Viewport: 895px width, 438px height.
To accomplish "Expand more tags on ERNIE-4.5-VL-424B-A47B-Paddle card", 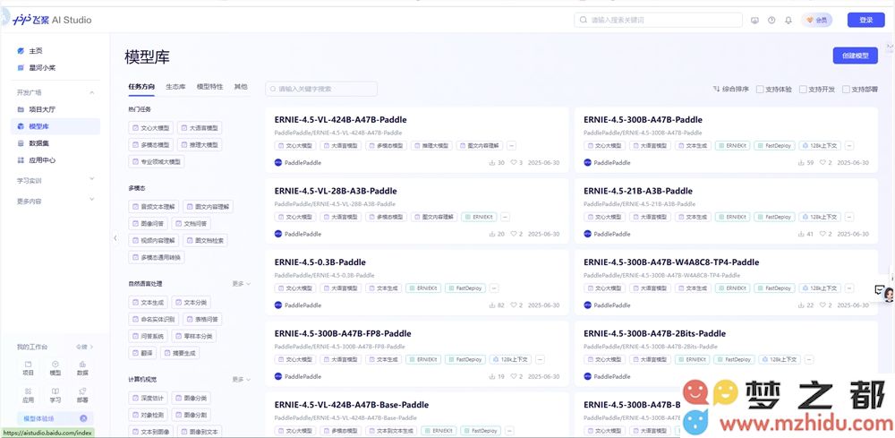I will coord(511,146).
